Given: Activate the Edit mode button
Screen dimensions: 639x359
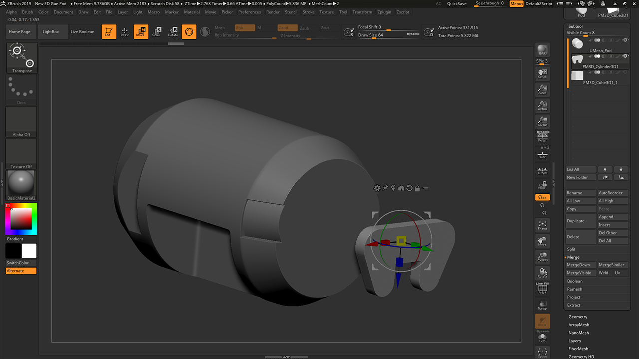Looking at the screenshot, I should 109,32.
